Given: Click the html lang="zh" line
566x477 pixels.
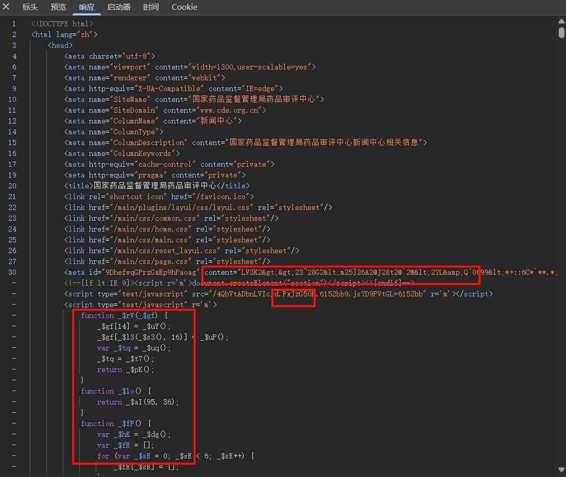Looking at the screenshot, I should click(x=64, y=34).
